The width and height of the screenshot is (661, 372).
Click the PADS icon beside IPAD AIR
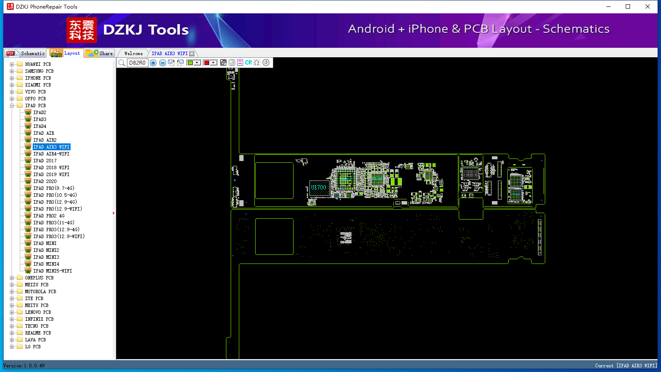tap(28, 133)
